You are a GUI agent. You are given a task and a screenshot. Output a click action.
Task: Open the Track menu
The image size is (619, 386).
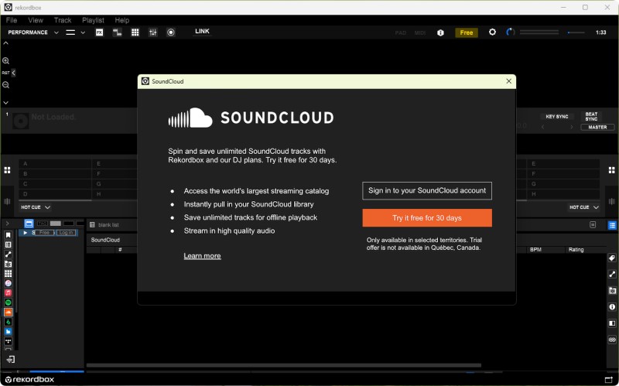63,20
